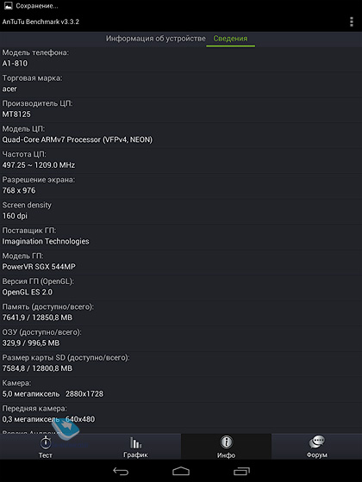
Task: Tap the Модель телефона A1-810 row
Action: pyautogui.click(x=181, y=59)
